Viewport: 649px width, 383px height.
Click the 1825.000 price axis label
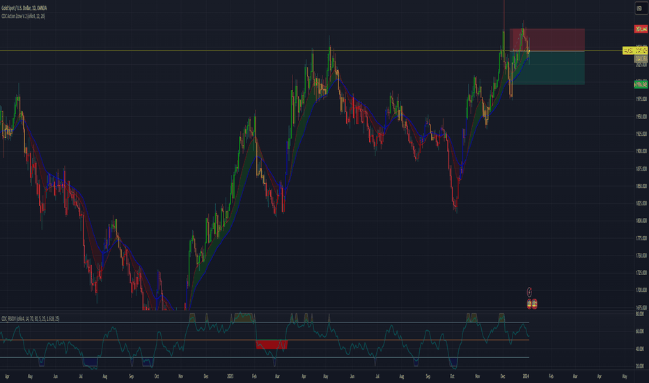point(641,203)
